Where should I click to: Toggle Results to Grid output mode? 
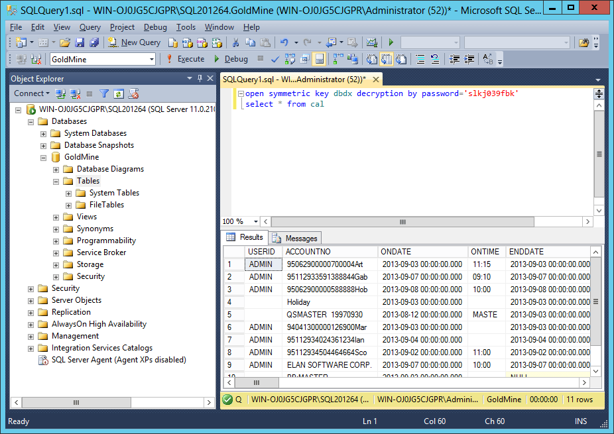(387, 59)
